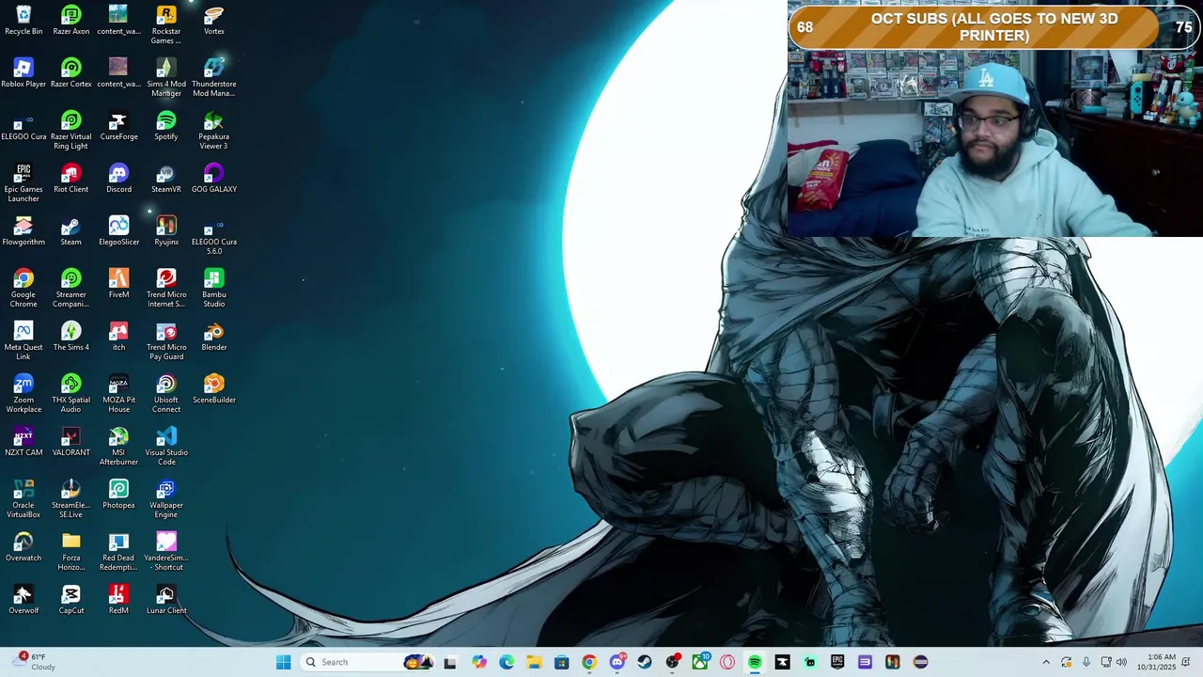Open YandereSim shortcut on desktop
The width and height of the screenshot is (1203, 677).
click(x=166, y=551)
